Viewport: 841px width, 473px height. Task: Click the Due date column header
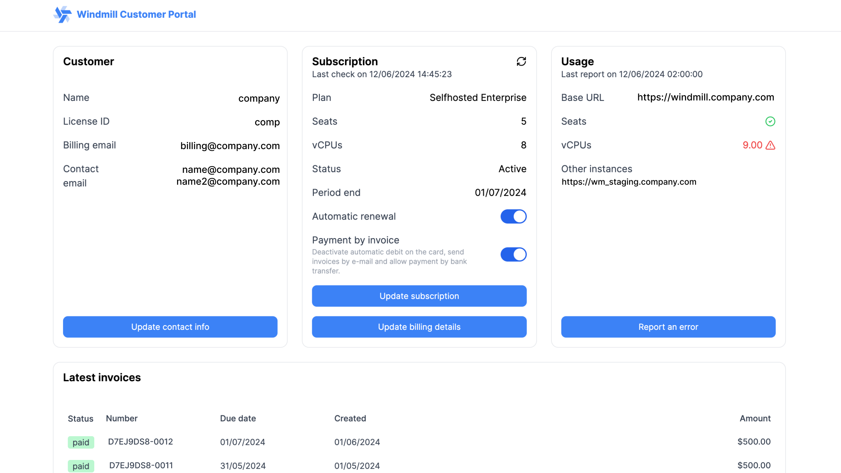click(238, 418)
